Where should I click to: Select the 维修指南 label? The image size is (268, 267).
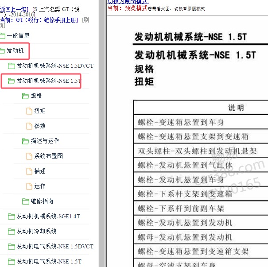pos(42,201)
